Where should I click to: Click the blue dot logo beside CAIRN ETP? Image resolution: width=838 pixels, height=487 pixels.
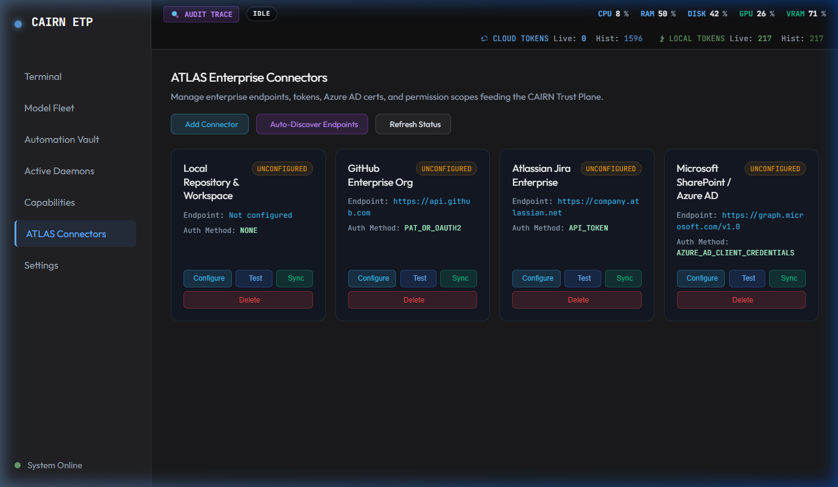[18, 24]
